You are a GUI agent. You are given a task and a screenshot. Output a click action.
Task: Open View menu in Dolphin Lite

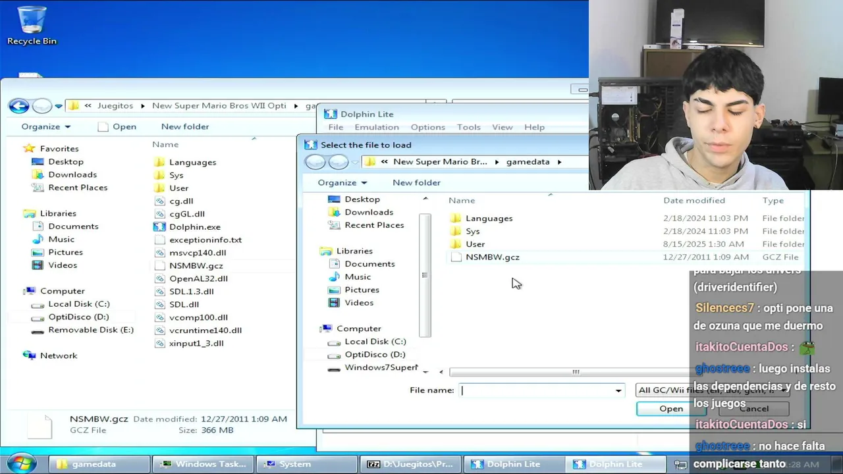point(503,127)
